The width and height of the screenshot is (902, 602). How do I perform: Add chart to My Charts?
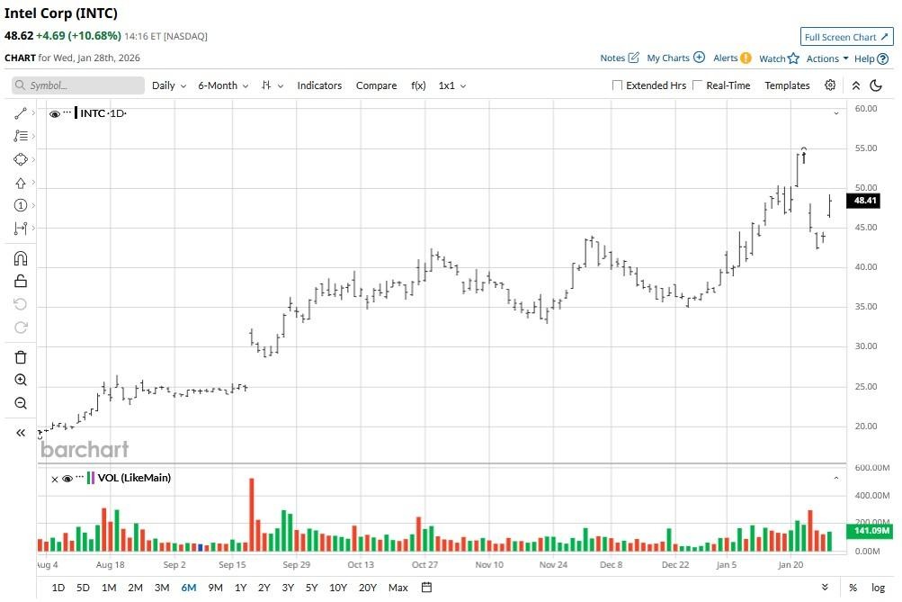[676, 58]
